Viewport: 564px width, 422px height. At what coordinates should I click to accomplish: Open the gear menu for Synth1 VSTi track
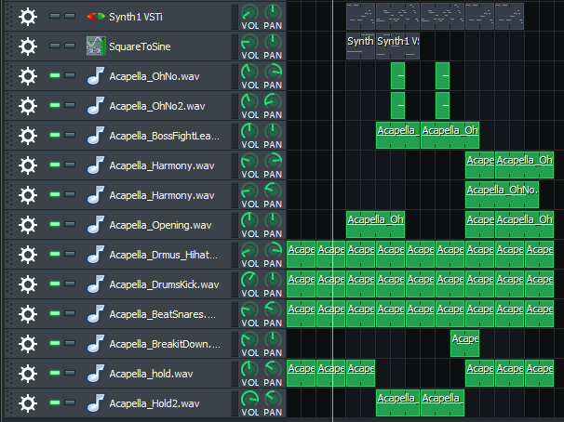[x=28, y=17]
